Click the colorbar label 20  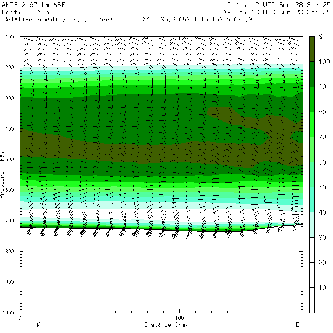pos(322,263)
